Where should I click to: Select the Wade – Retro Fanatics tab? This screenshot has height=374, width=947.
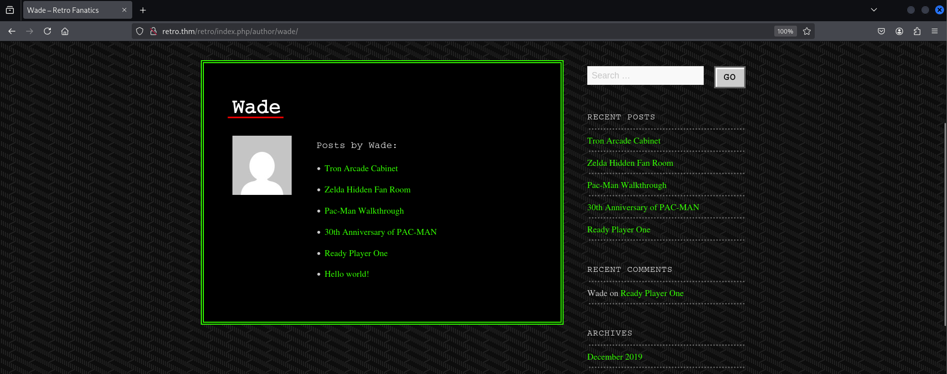pyautogui.click(x=69, y=10)
